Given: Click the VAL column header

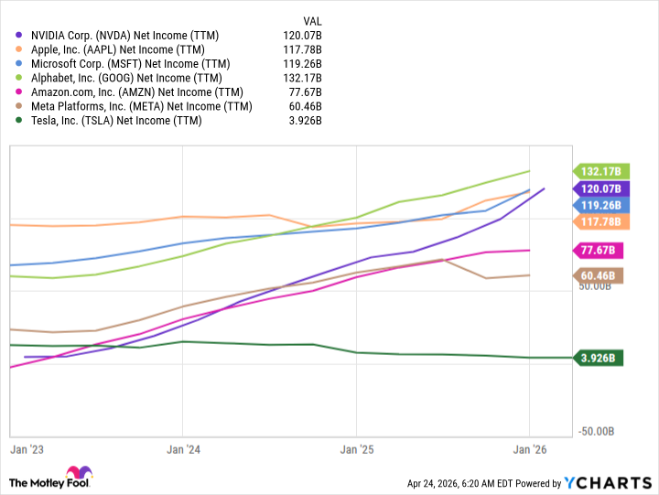Looking at the screenshot, I should 314,21.
